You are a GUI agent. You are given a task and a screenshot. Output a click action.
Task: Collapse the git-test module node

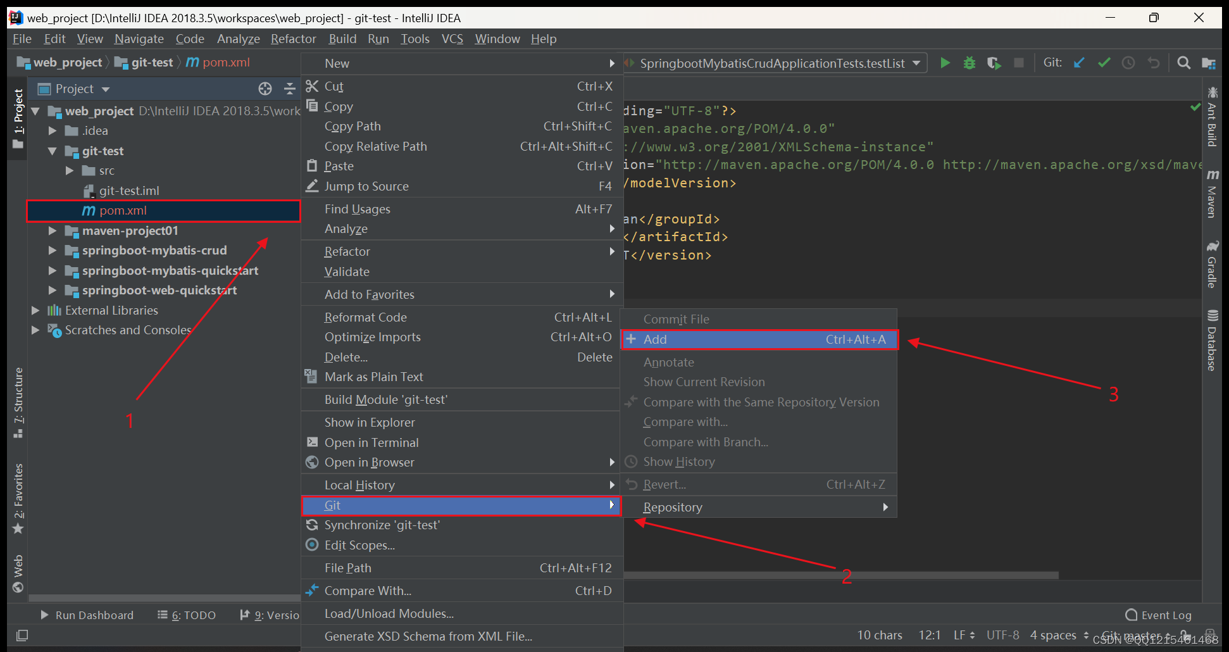tap(53, 151)
